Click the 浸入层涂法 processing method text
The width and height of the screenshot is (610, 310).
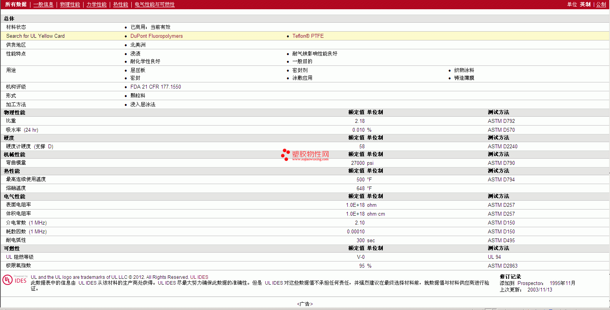coord(143,104)
